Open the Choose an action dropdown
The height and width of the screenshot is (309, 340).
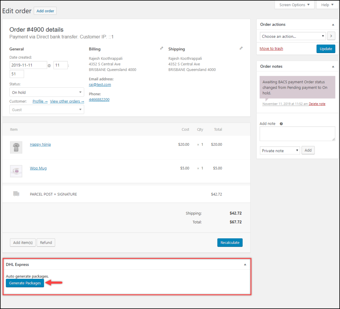tap(293, 36)
